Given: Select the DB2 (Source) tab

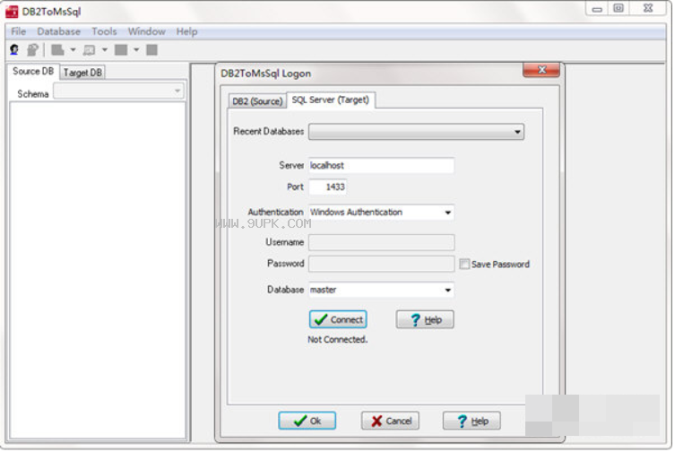Looking at the screenshot, I should [257, 101].
